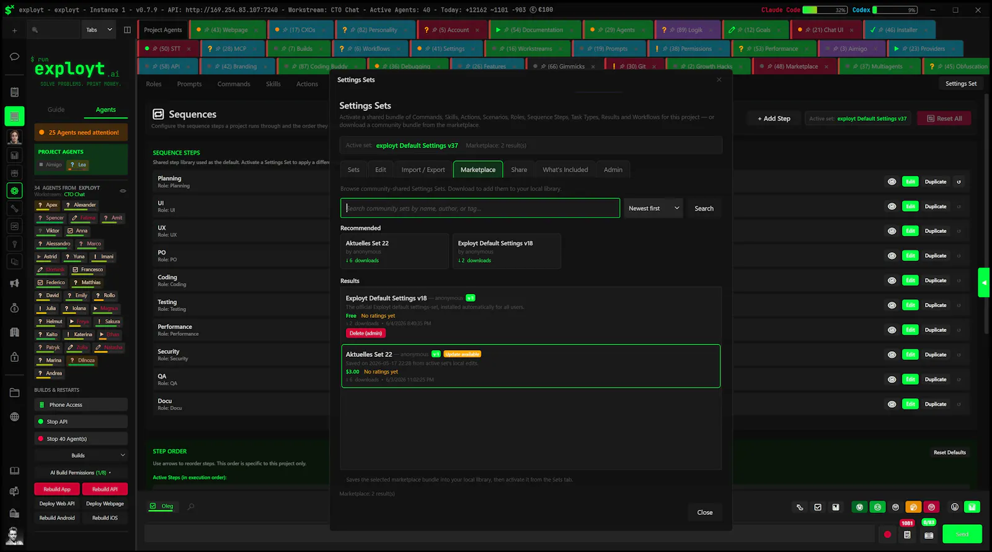992x552 pixels.
Task: Switch to the Sets tab in the dialog
Action: coord(353,170)
